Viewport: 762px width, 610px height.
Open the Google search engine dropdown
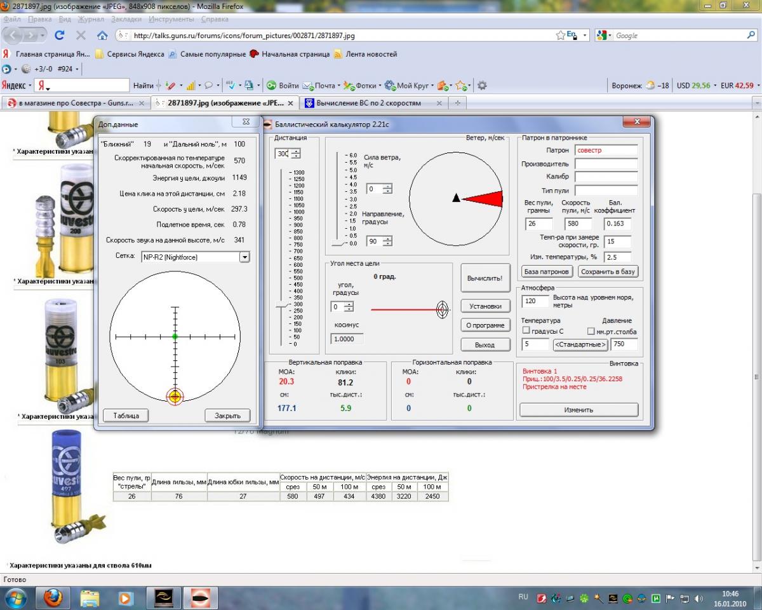(605, 36)
